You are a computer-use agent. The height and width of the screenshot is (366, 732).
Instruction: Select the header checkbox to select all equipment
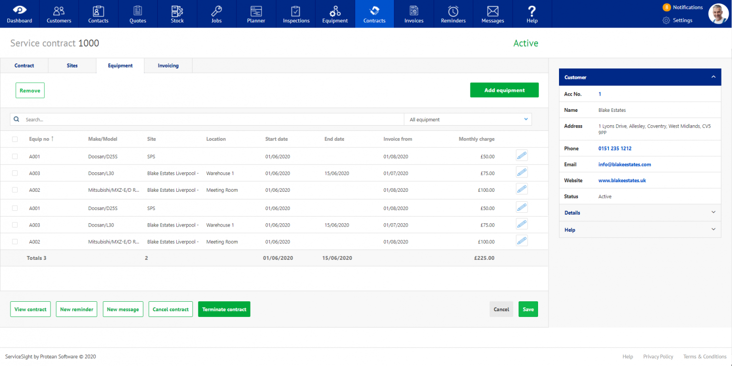pyautogui.click(x=15, y=138)
